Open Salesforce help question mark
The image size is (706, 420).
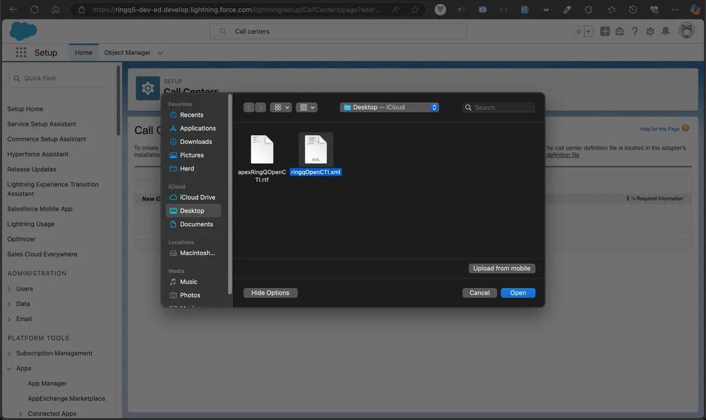point(635,32)
